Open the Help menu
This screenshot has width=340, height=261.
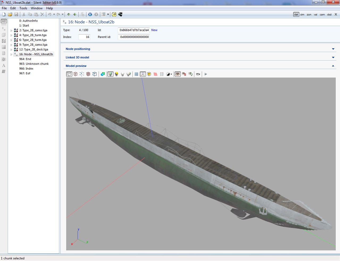(x=49, y=8)
